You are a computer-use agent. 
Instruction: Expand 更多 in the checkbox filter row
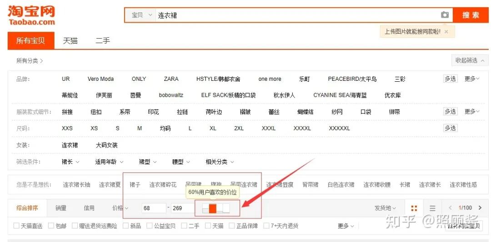(346, 226)
